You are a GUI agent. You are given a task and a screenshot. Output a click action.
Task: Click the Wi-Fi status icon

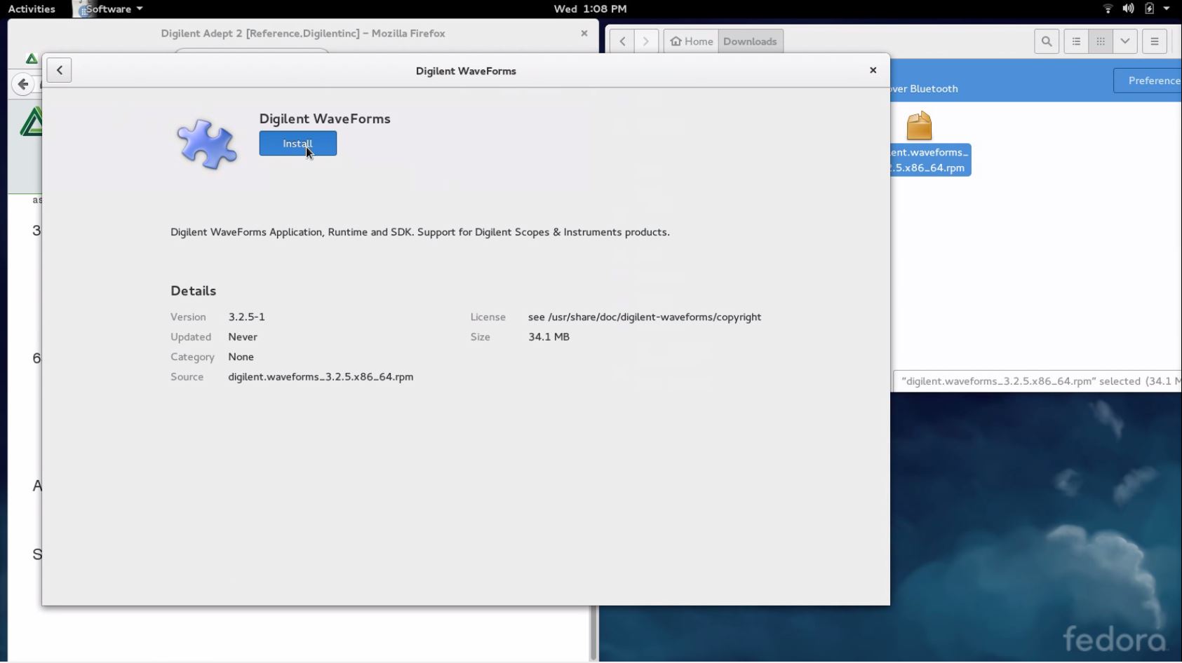coord(1108,8)
